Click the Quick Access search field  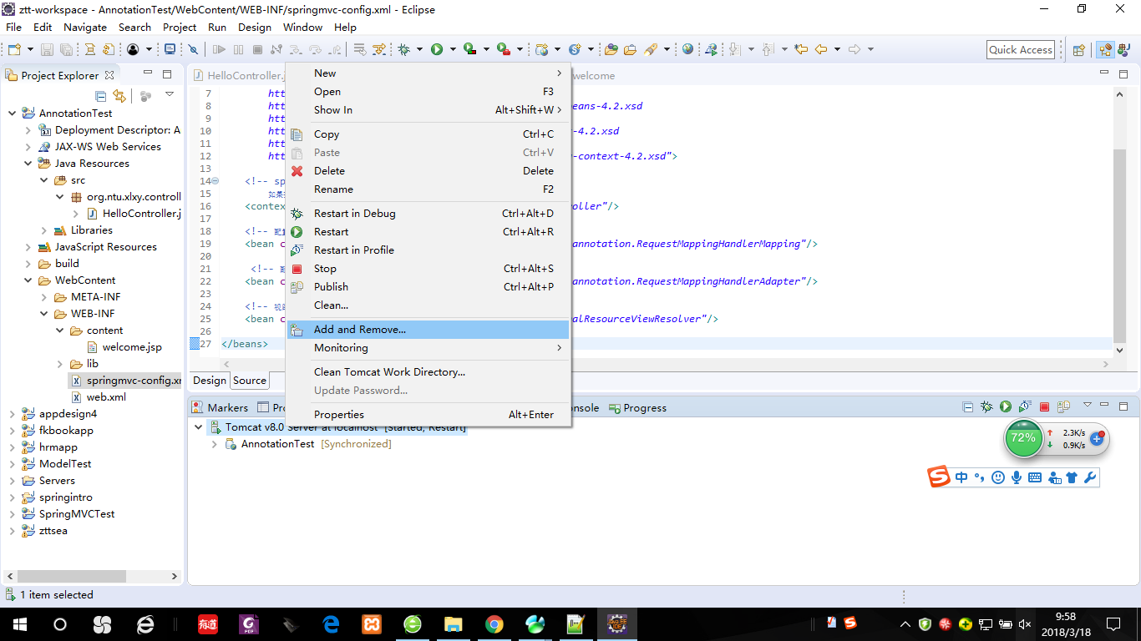(x=1021, y=50)
